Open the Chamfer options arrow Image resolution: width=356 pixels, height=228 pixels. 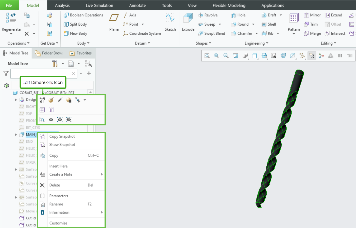(257, 33)
